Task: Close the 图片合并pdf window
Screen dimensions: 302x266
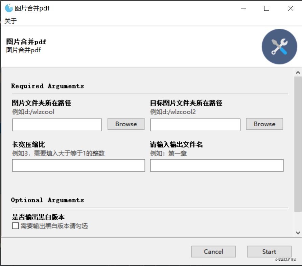Action: [x=291, y=8]
